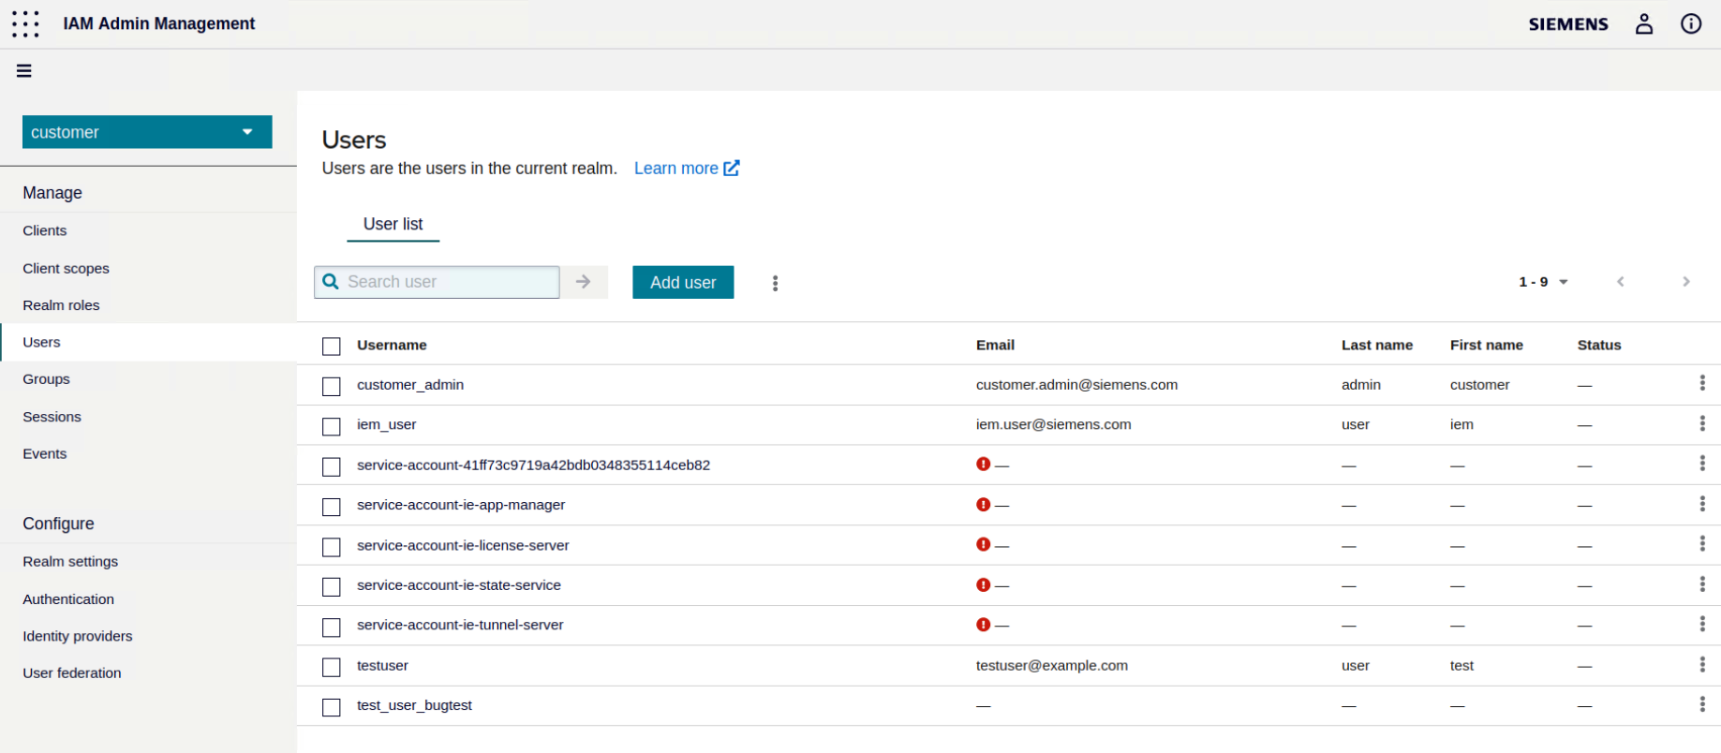This screenshot has height=753, width=1721.
Task: Open the 1 - 9 pagination dropdown
Action: click(1543, 282)
